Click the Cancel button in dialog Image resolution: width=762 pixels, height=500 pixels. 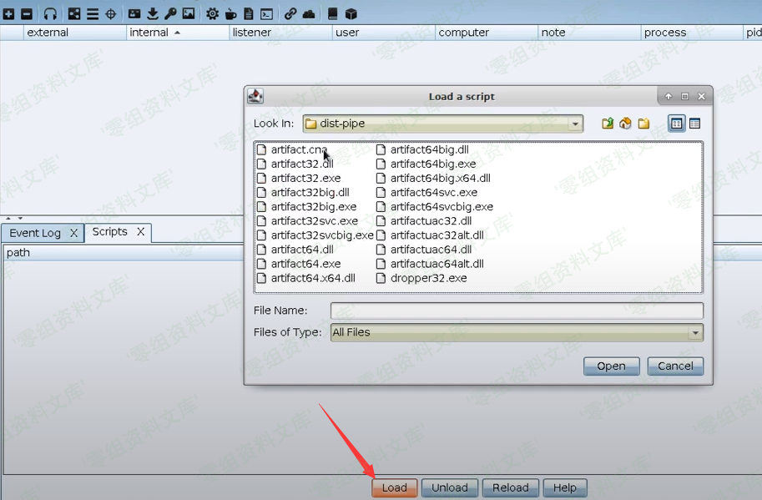point(675,366)
